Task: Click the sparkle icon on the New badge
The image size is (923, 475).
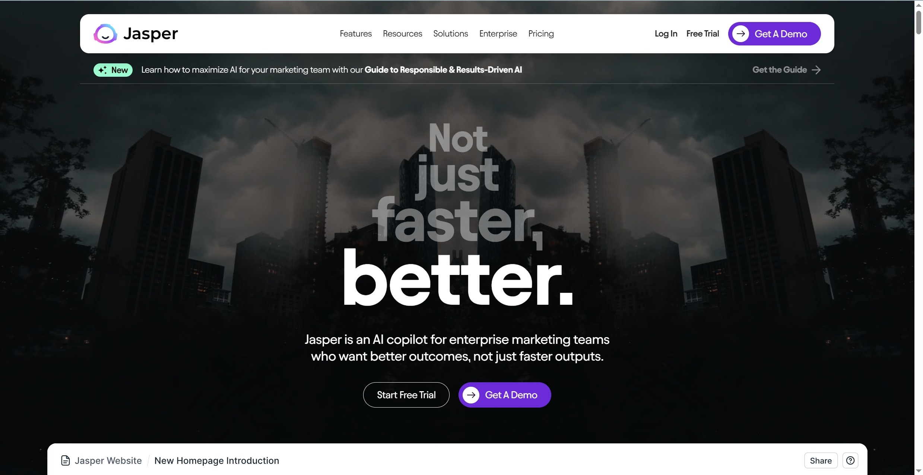Action: [x=103, y=70]
